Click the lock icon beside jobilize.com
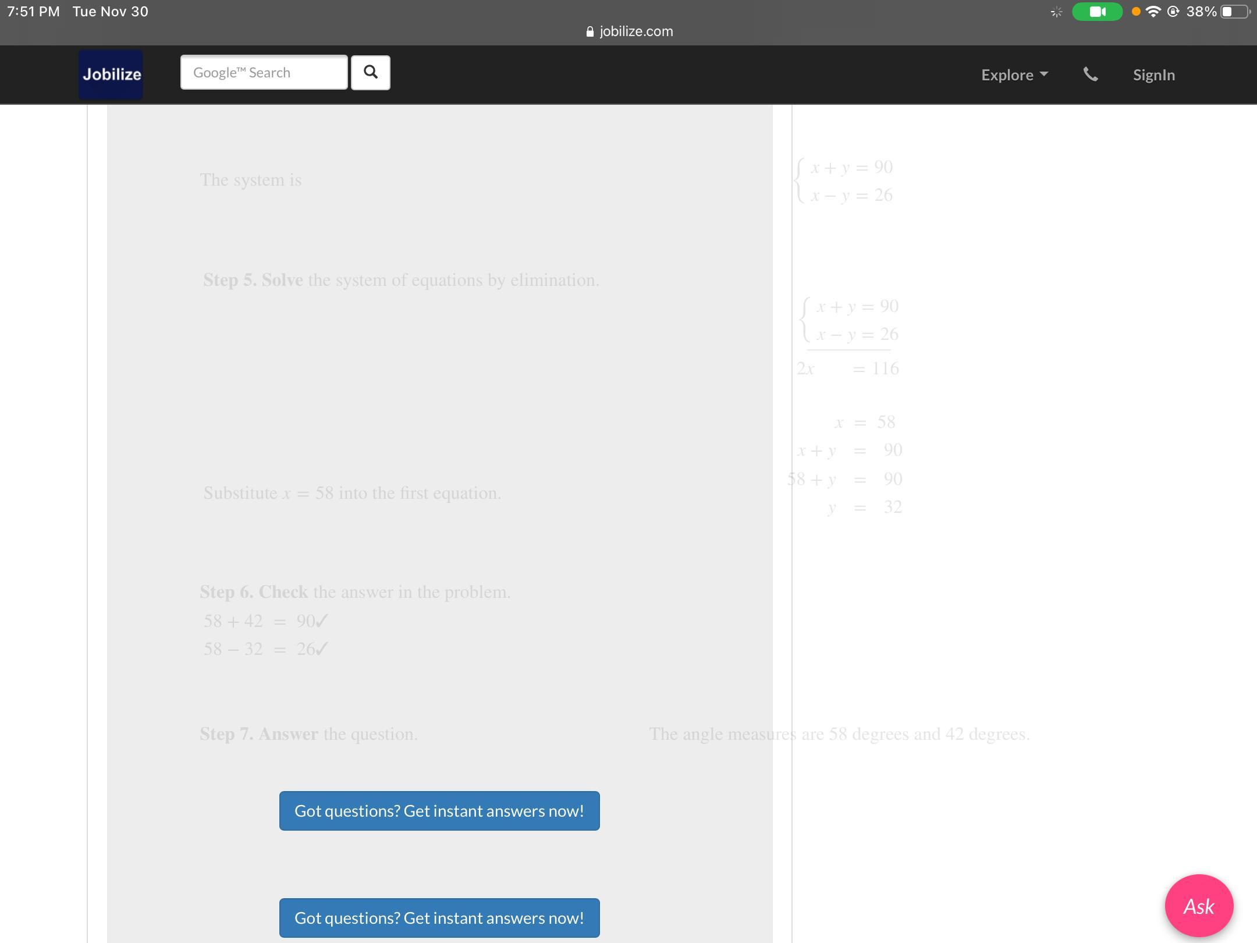Screen dimensions: 1257x943 pos(590,32)
